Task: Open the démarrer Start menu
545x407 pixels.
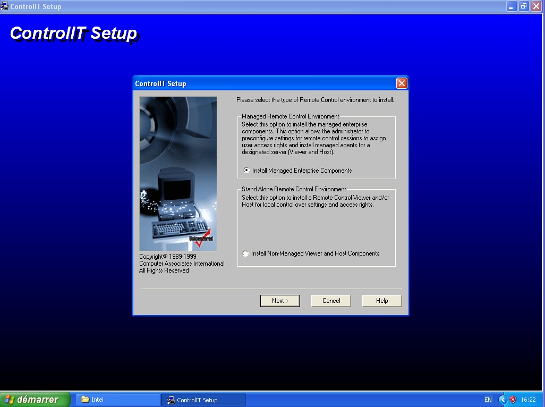Action: coord(35,400)
